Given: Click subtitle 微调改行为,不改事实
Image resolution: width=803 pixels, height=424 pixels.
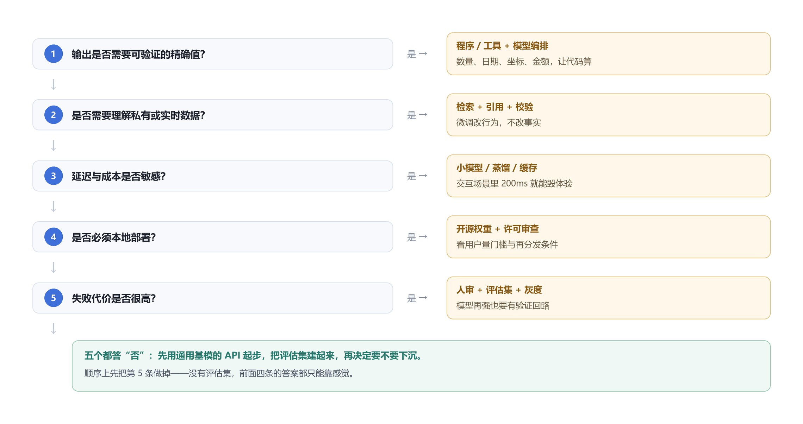Looking at the screenshot, I should [498, 122].
